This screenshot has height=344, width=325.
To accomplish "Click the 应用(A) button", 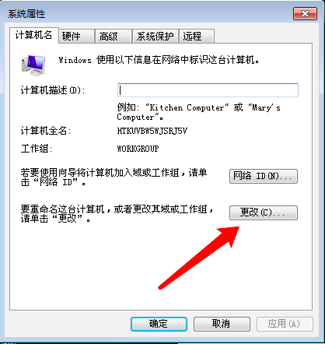I will click(x=285, y=324).
